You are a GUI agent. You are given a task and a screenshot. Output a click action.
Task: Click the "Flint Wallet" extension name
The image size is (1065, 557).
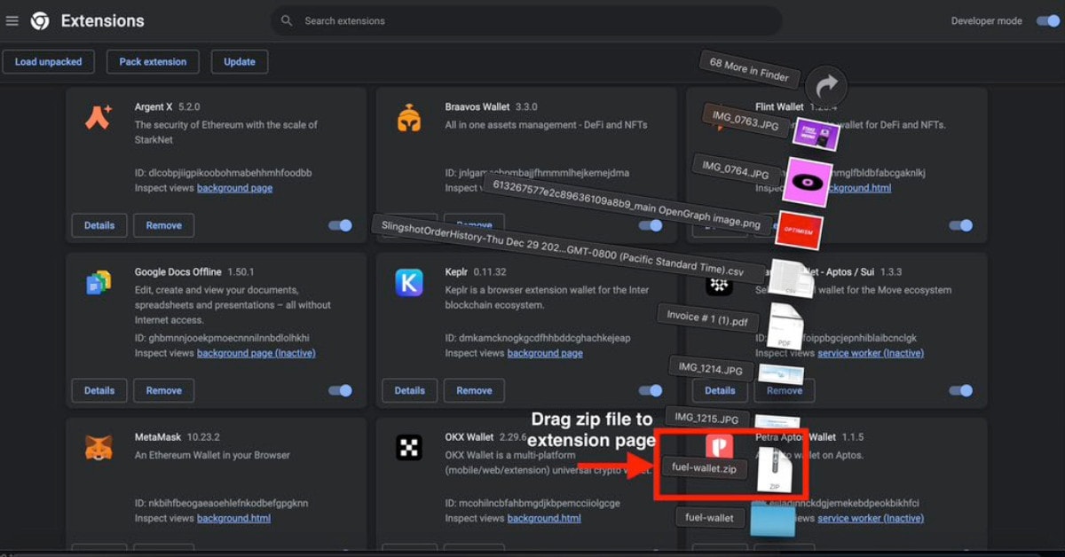(x=779, y=107)
